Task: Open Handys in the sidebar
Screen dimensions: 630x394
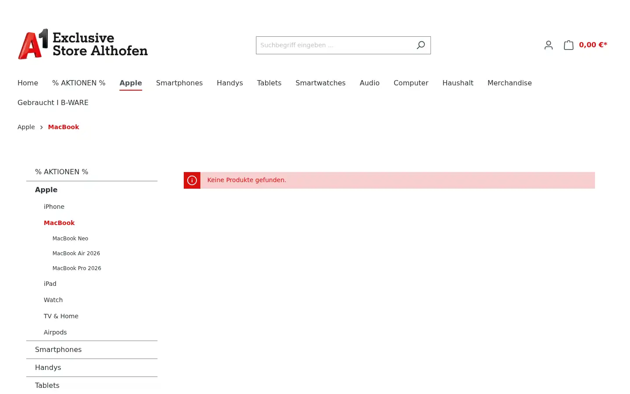Action: point(92,368)
